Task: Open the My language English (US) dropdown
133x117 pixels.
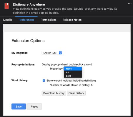Action: (51, 53)
